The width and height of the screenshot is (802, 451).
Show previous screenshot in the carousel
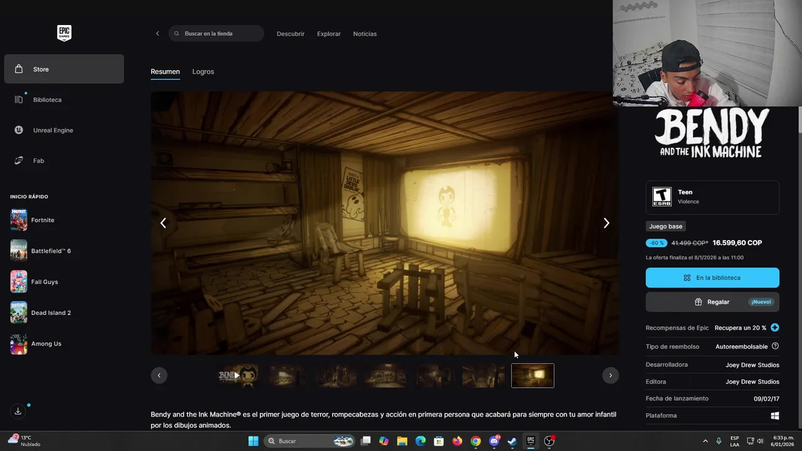tap(163, 223)
